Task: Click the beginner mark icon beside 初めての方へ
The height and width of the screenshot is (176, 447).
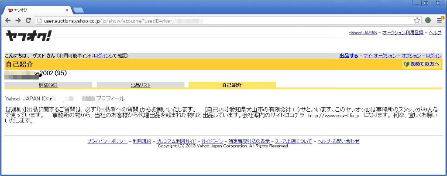Action: pyautogui.click(x=406, y=64)
